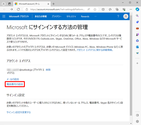Viewport: 141px width, 125px height.
Task: Close the Microsoft account tab
Action: click(48, 4)
